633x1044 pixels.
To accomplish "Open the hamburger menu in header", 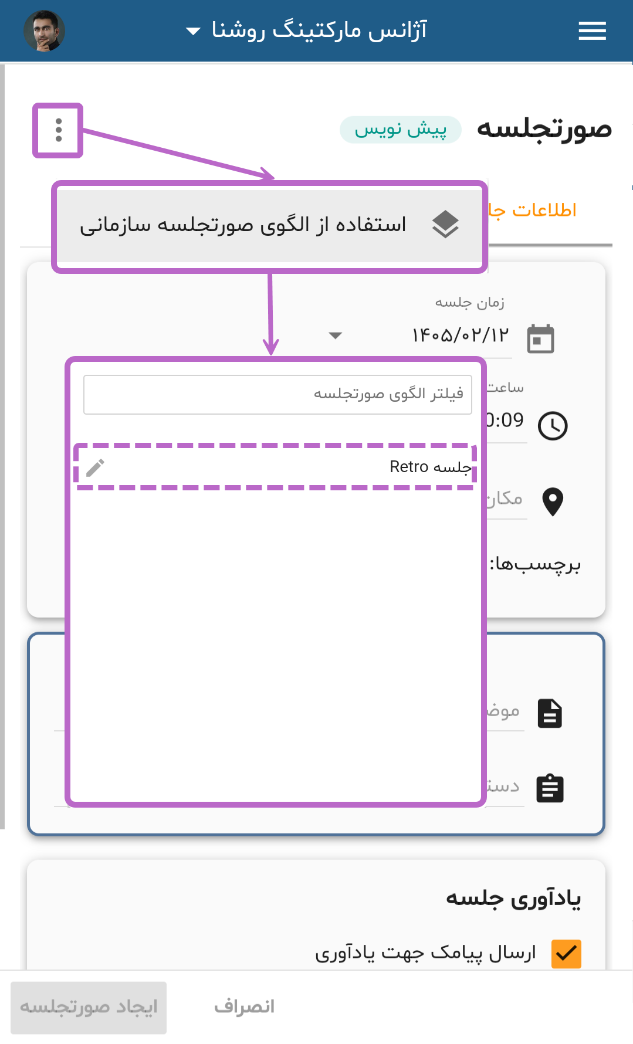I will 592,31.
